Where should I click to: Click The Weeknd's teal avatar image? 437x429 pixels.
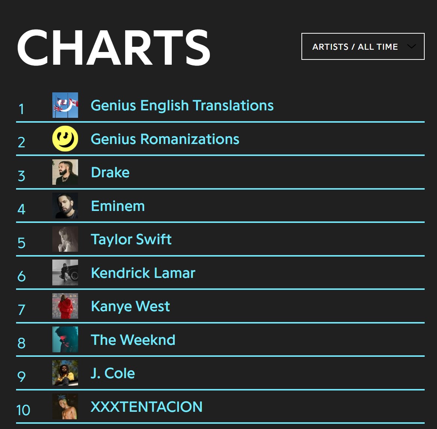[x=65, y=340]
